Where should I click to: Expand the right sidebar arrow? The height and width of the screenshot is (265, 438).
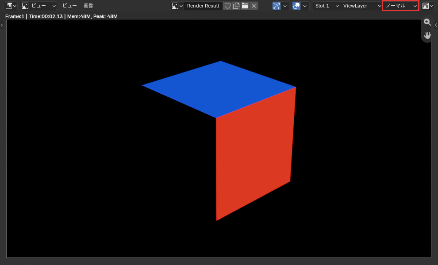click(x=436, y=25)
